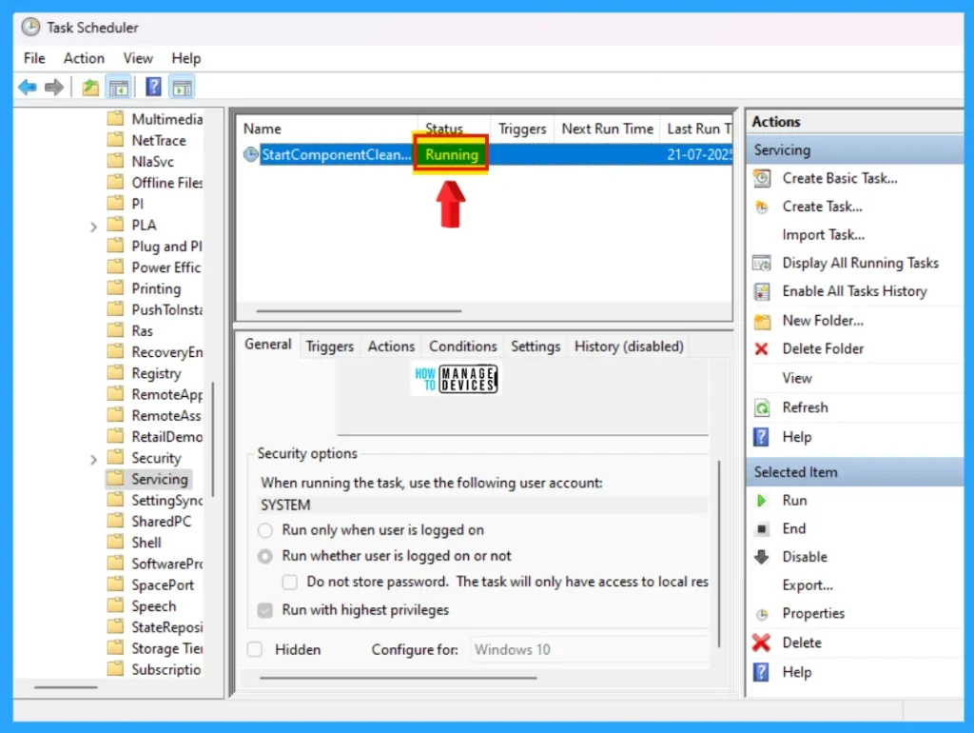Open the View submenu in Actions pane
974x733 pixels.
pyautogui.click(x=797, y=379)
